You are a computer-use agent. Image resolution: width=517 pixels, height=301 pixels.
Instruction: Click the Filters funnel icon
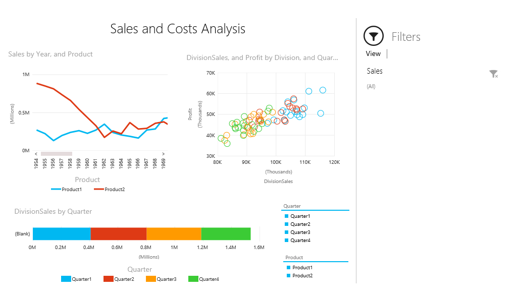point(374,36)
